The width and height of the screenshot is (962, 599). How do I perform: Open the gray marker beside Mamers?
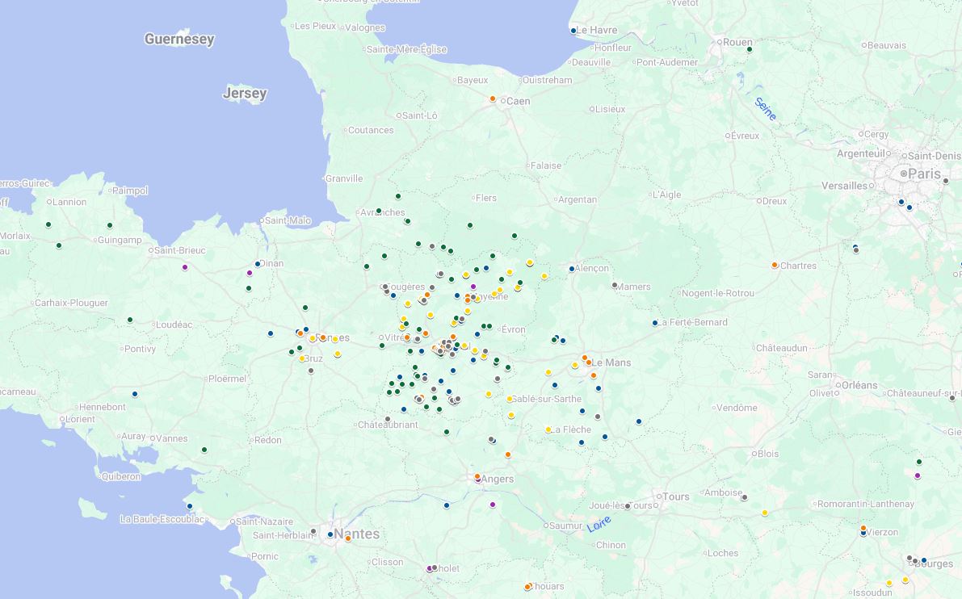(x=614, y=286)
